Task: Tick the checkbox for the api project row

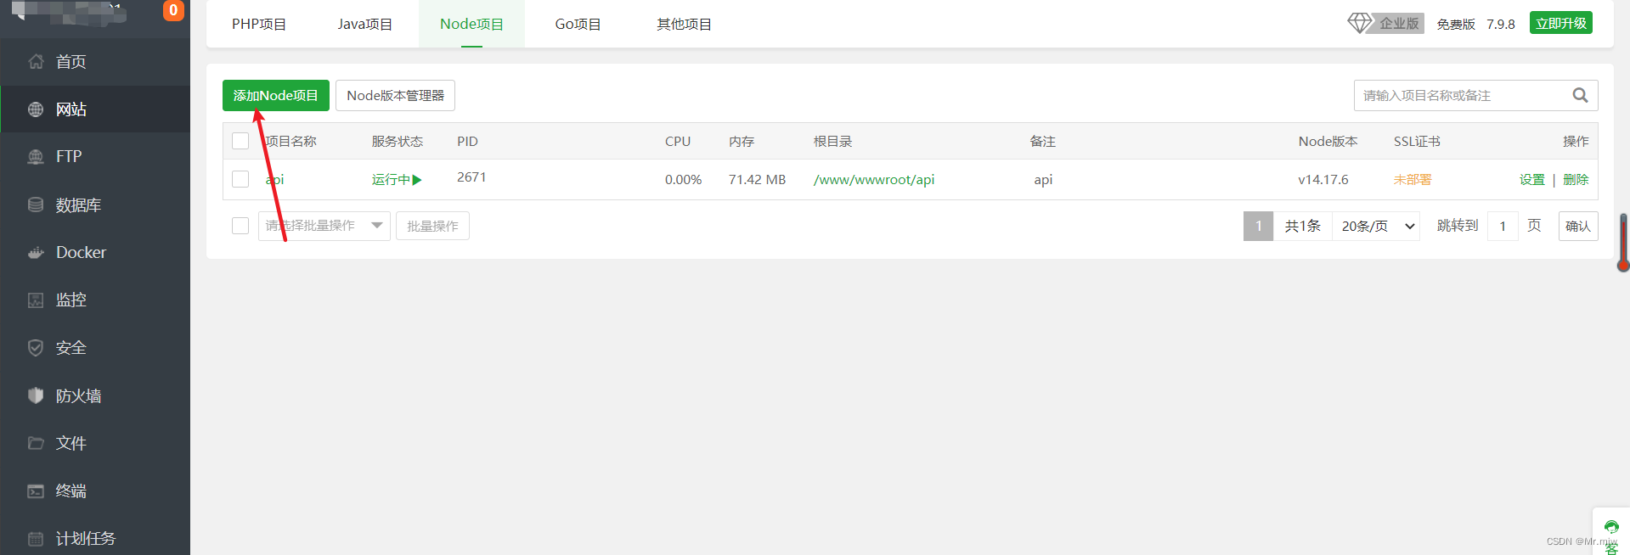Action: tap(240, 179)
